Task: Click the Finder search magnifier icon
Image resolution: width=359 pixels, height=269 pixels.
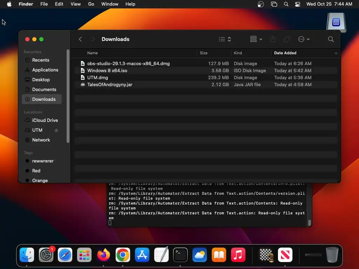Action: [331, 39]
